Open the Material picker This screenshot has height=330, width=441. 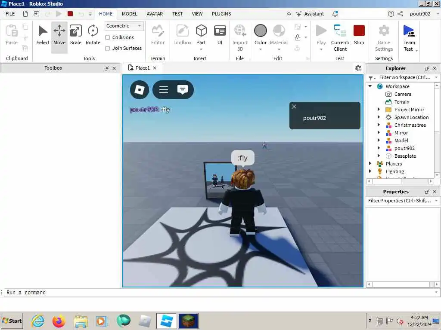point(279,35)
